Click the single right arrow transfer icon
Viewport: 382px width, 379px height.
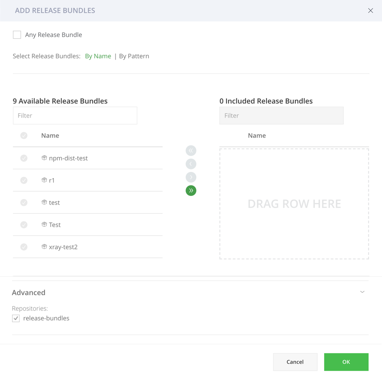(x=191, y=177)
